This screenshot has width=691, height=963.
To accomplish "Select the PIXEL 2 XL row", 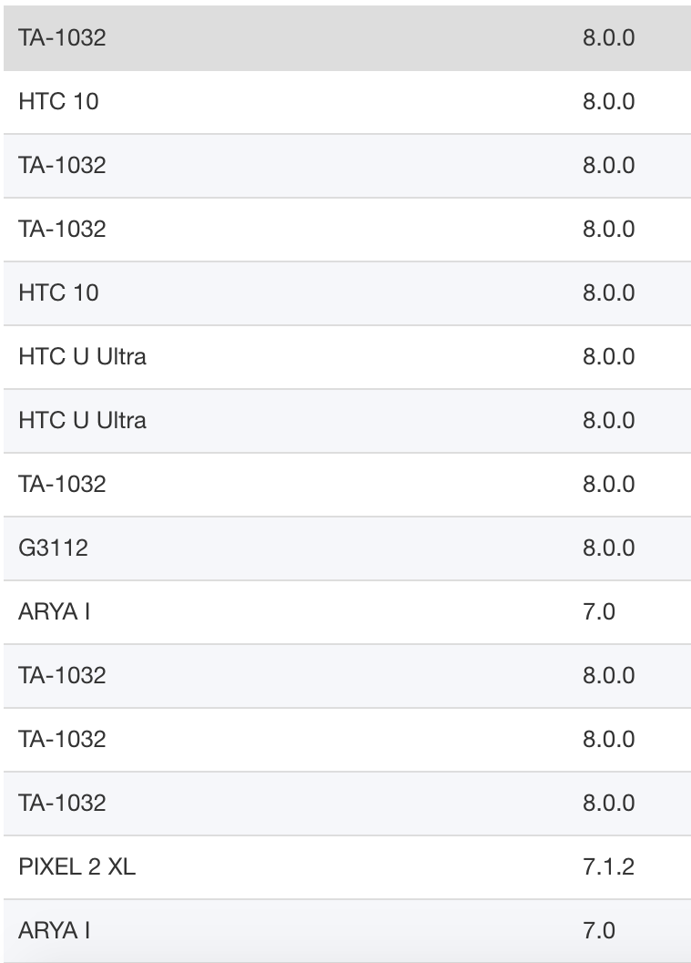I will pyautogui.click(x=348, y=868).
